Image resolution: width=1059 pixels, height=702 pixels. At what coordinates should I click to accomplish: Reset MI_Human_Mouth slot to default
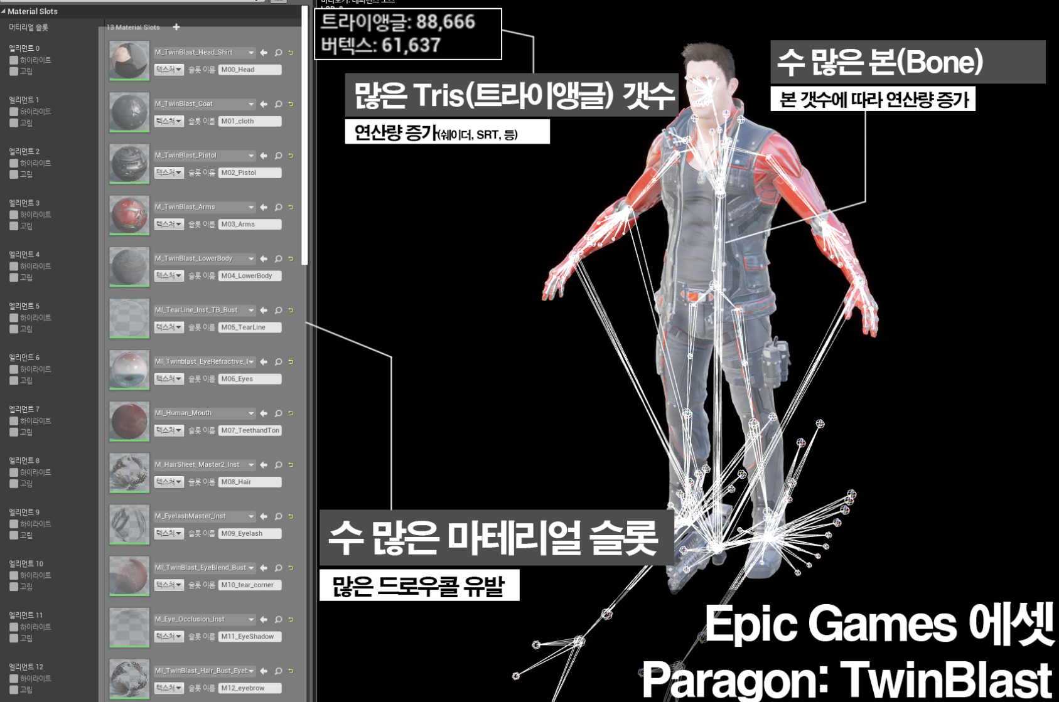tap(291, 413)
